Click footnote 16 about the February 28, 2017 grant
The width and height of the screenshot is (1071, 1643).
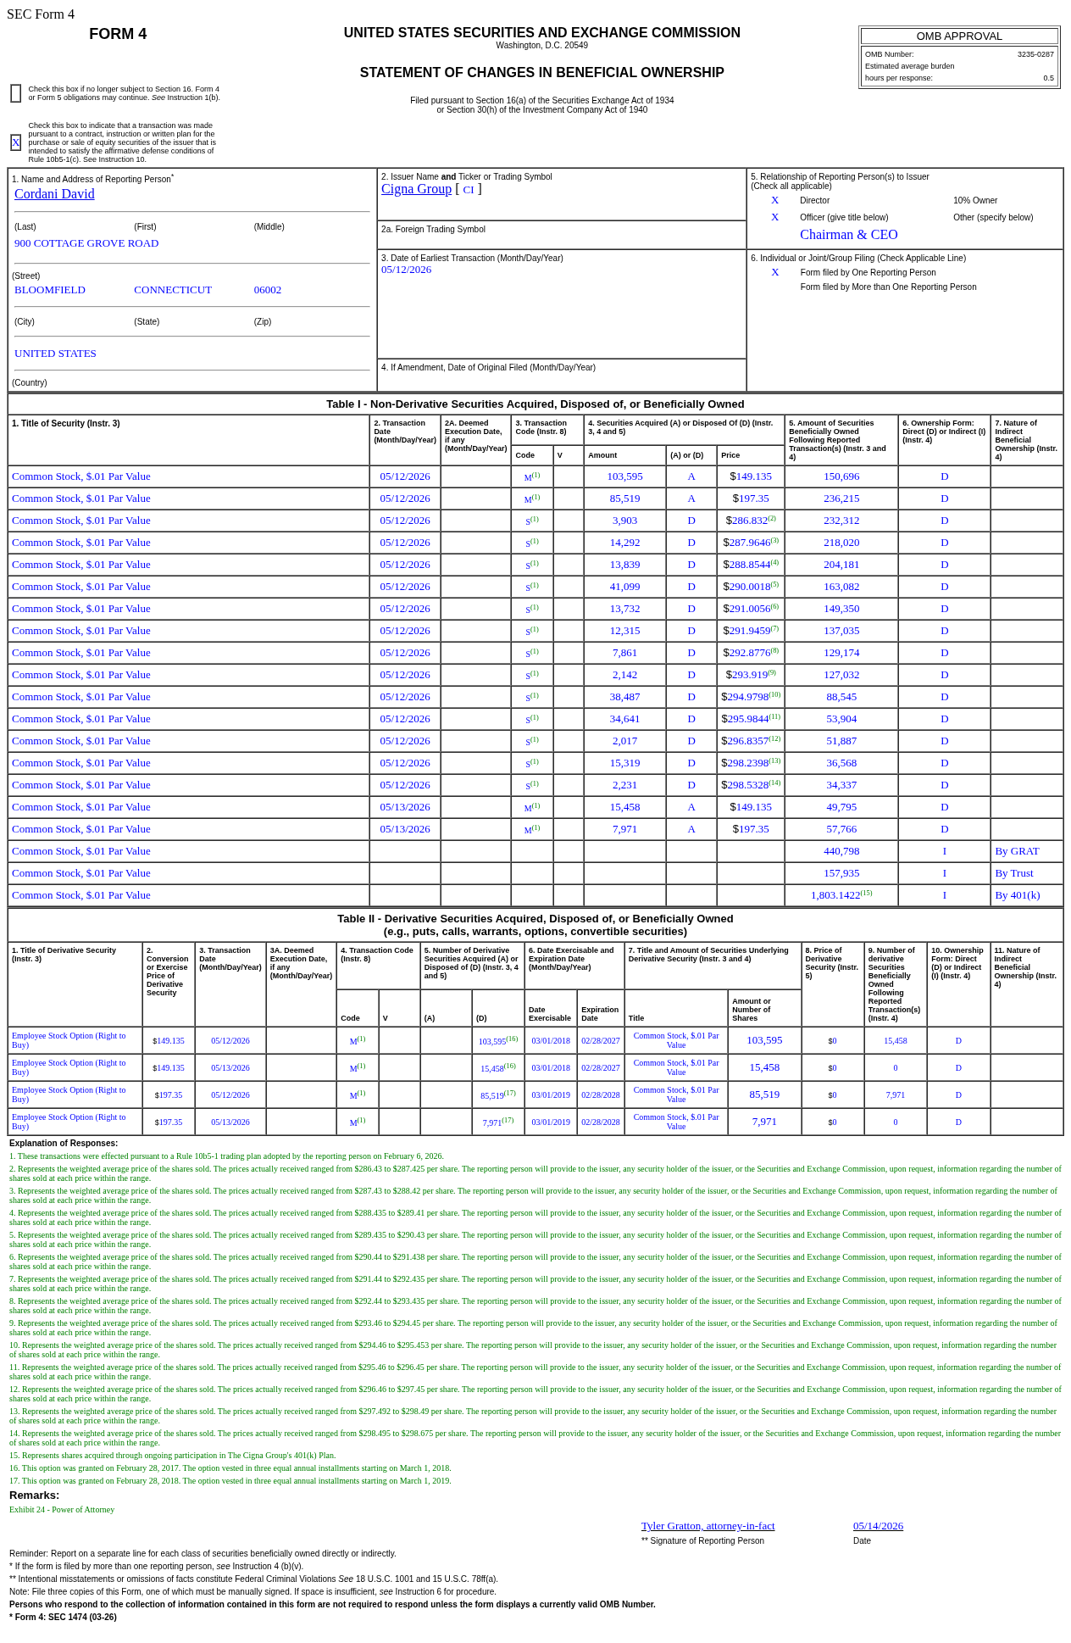pyautogui.click(x=230, y=1468)
